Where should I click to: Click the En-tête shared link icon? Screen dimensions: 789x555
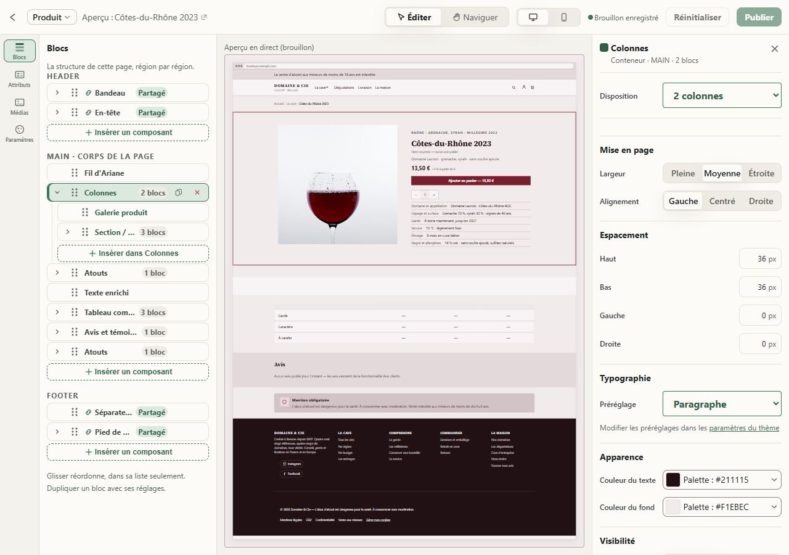88,112
